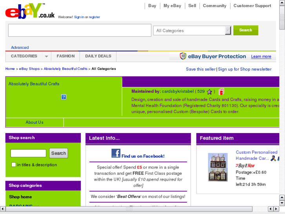Click Sign up for Shop newsletter
The image size is (285, 214).
point(245,69)
